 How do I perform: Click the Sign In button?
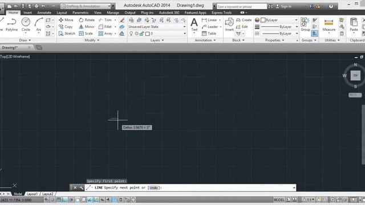pos(283,6)
